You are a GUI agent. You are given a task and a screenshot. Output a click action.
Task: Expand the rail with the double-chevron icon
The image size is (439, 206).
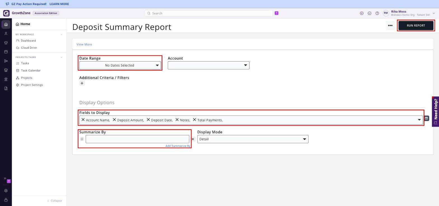click(x=5, y=178)
